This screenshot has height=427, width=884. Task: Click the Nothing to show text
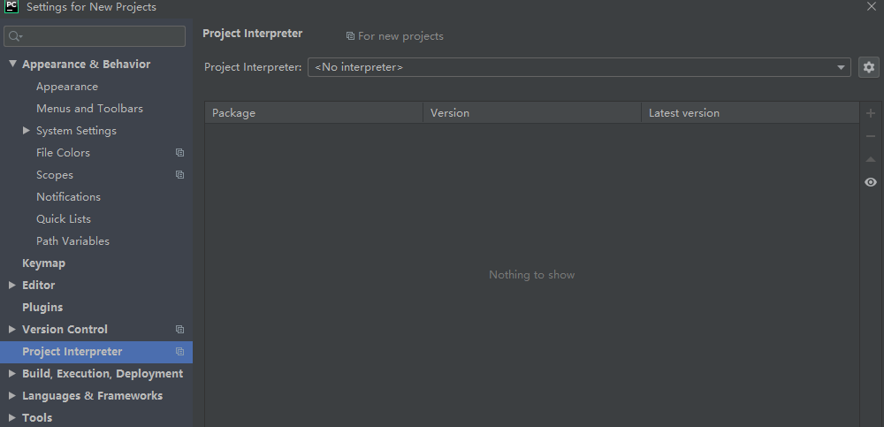coord(531,275)
